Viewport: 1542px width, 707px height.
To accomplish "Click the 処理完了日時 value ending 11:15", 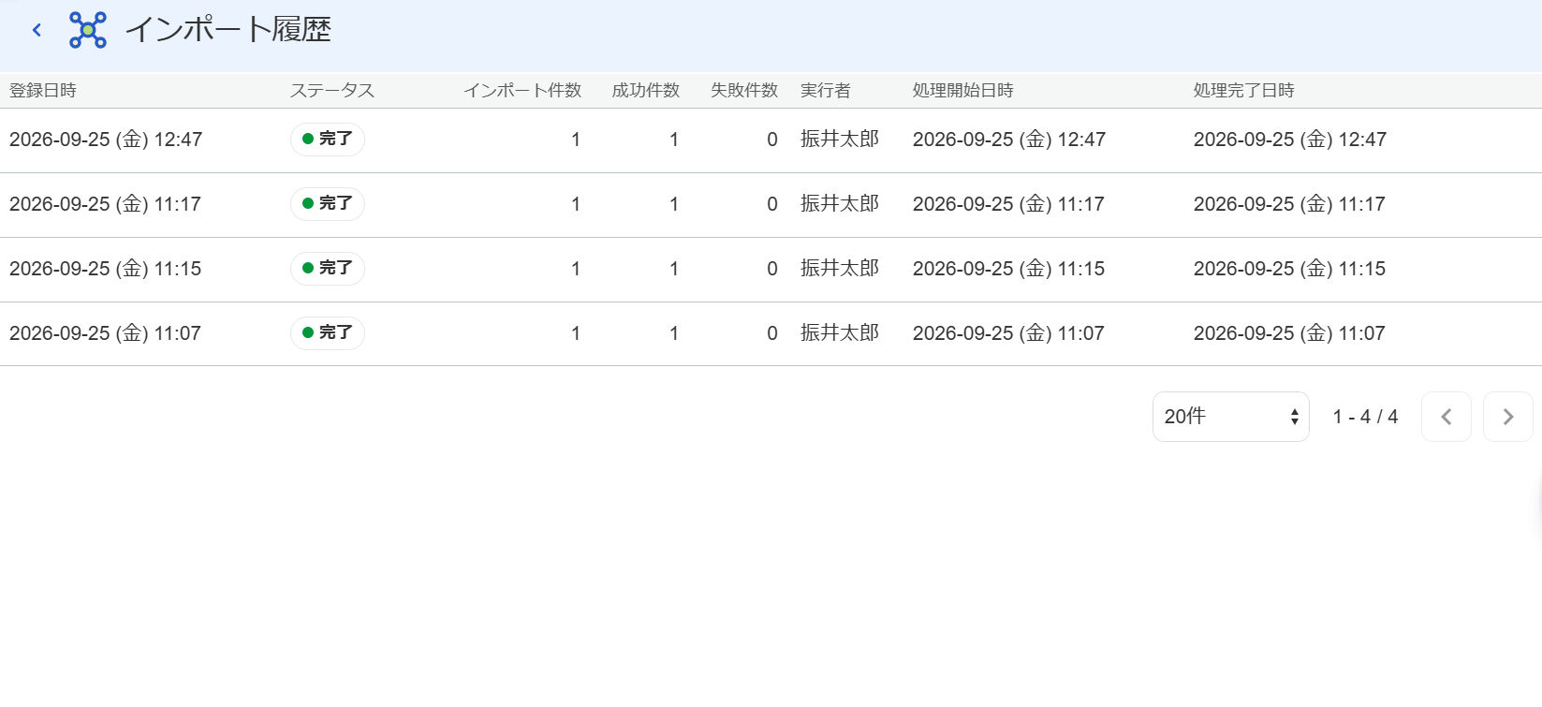I will pyautogui.click(x=1289, y=269).
